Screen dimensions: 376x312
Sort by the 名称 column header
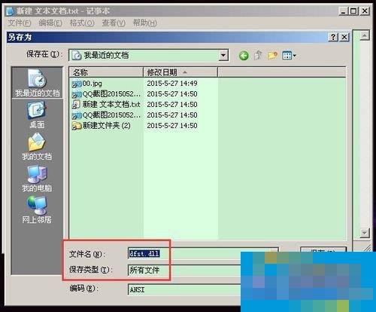[106, 72]
